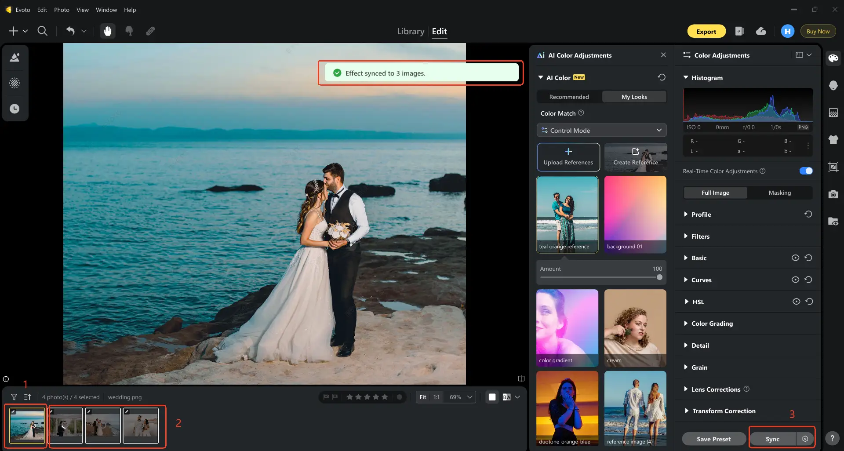Open the Crop and Transform tool
This screenshot has width=844, height=451.
pyautogui.click(x=833, y=167)
